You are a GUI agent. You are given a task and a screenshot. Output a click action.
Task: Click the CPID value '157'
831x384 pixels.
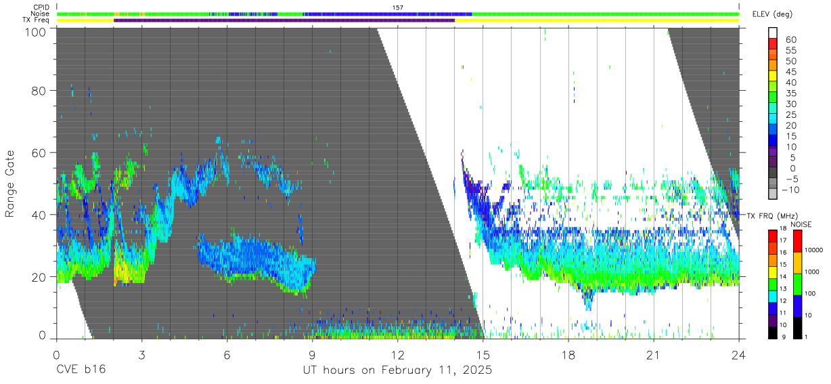(398, 7)
